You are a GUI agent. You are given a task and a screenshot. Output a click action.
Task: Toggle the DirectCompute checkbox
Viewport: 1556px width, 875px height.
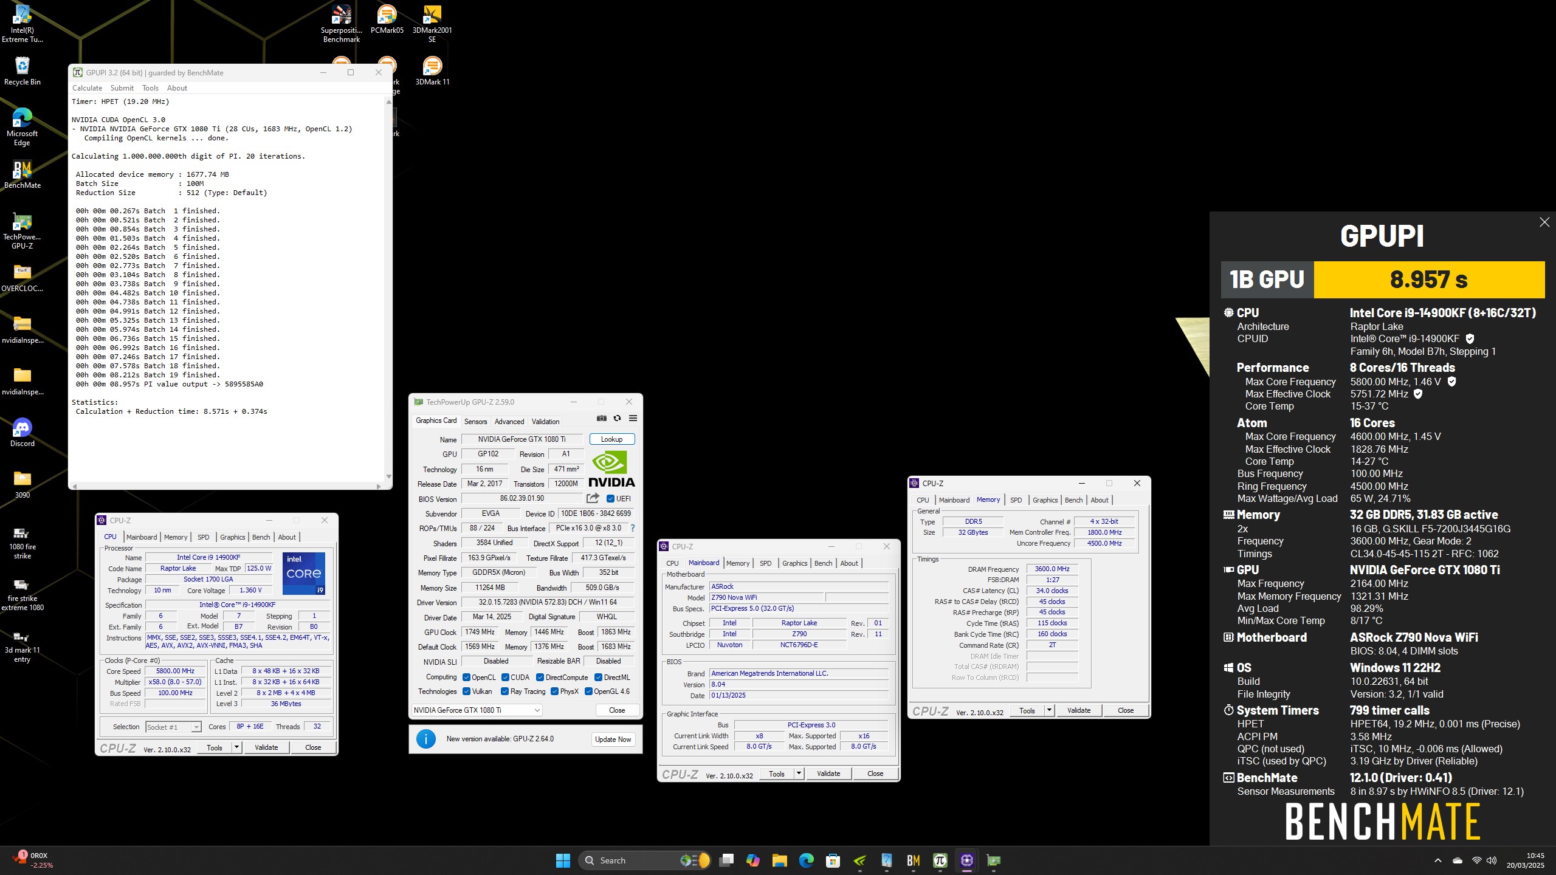pyautogui.click(x=540, y=678)
